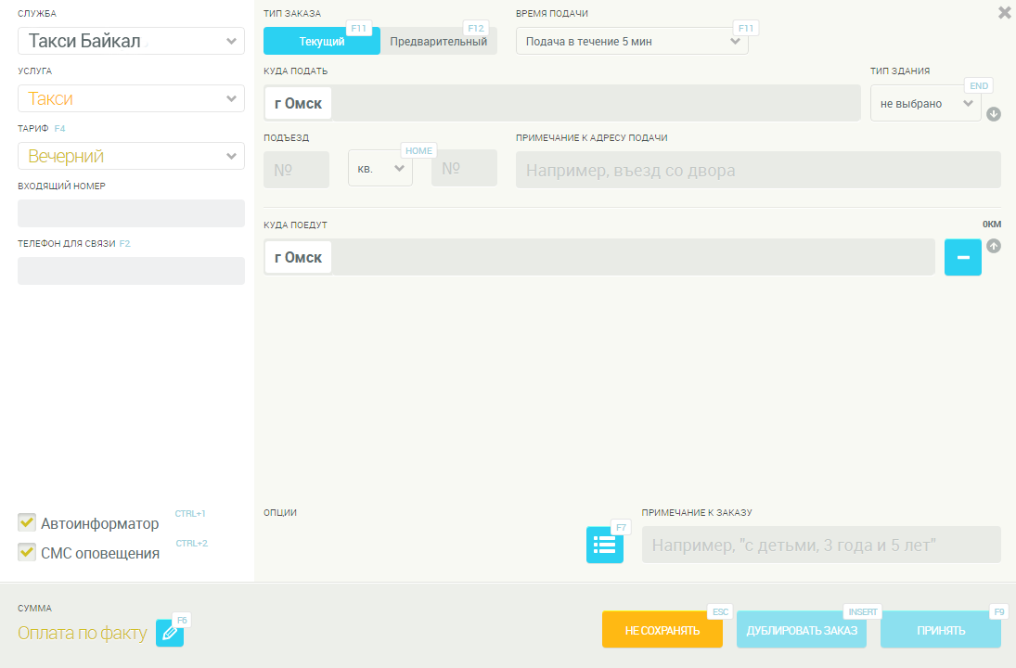This screenshot has width=1016, height=668.
Task: Toggle the Автоинформатор checkbox
Action: (27, 522)
